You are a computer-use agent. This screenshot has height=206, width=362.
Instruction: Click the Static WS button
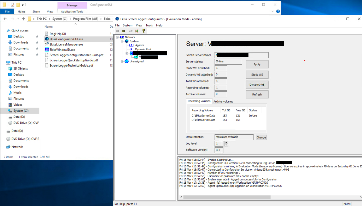point(257,75)
